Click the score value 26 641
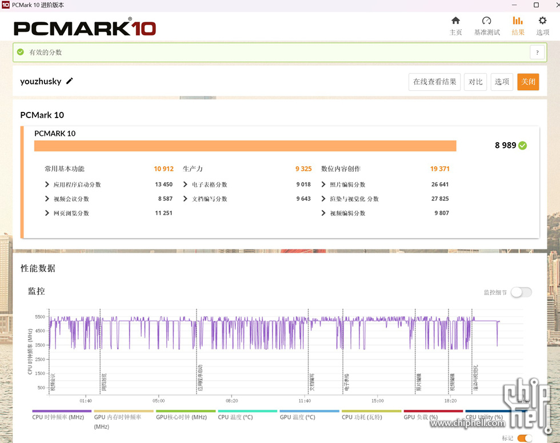Image resolution: width=560 pixels, height=443 pixels. pyautogui.click(x=440, y=184)
